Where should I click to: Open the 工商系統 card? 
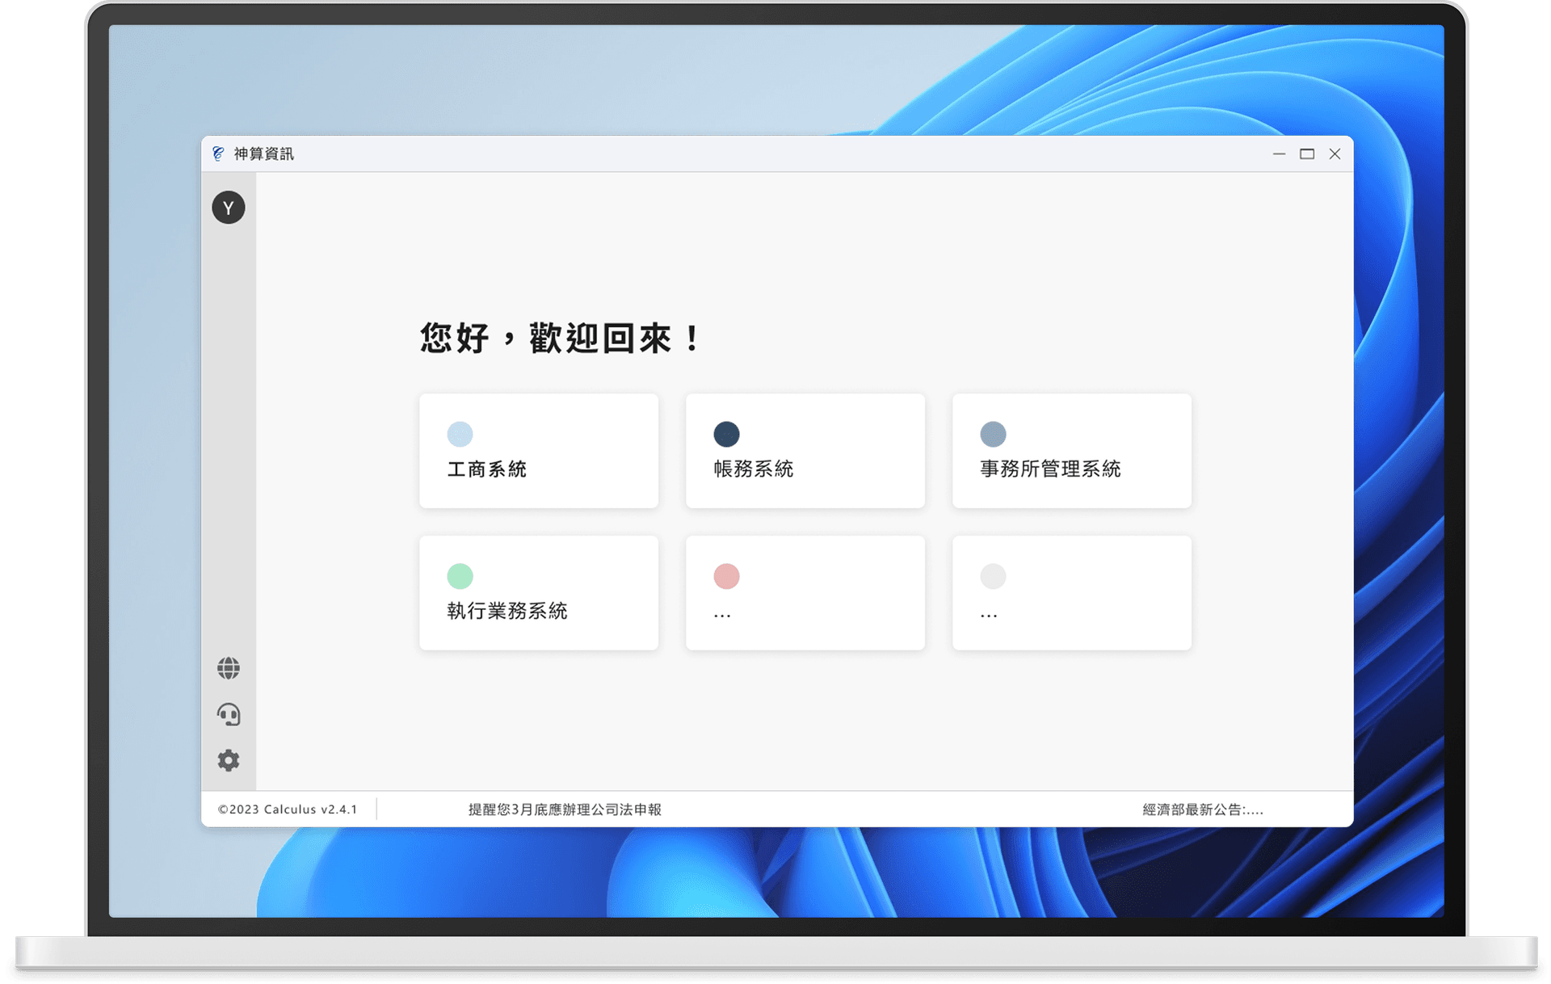click(x=539, y=469)
